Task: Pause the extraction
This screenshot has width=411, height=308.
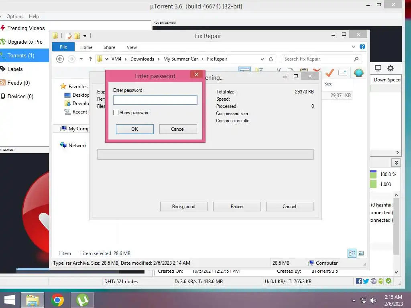Action: pos(237,207)
